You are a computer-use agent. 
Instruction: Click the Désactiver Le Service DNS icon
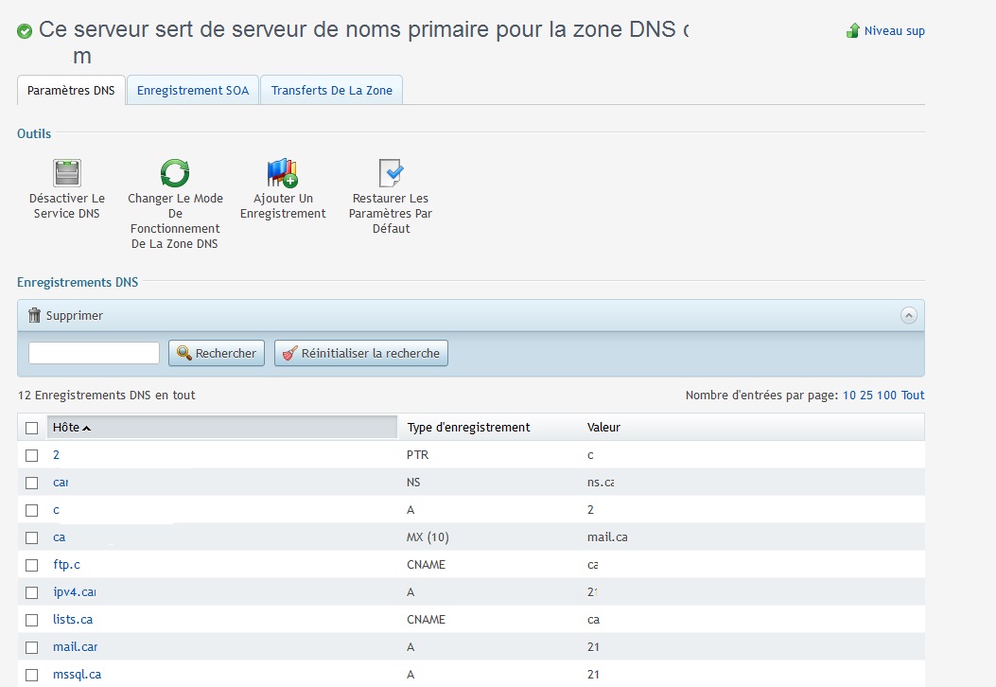(67, 173)
